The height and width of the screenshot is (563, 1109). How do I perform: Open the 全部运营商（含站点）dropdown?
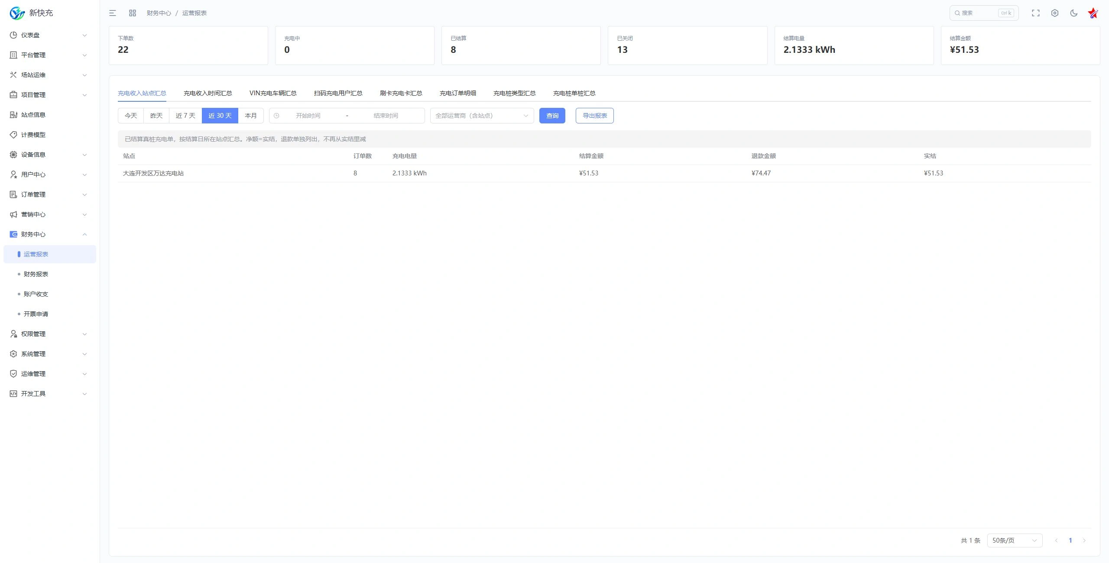[x=482, y=116]
